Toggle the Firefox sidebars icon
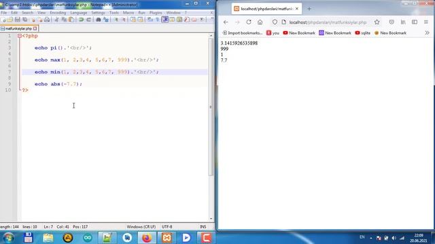Image resolution: width=435 pixels, height=244 pixels. click(x=415, y=22)
